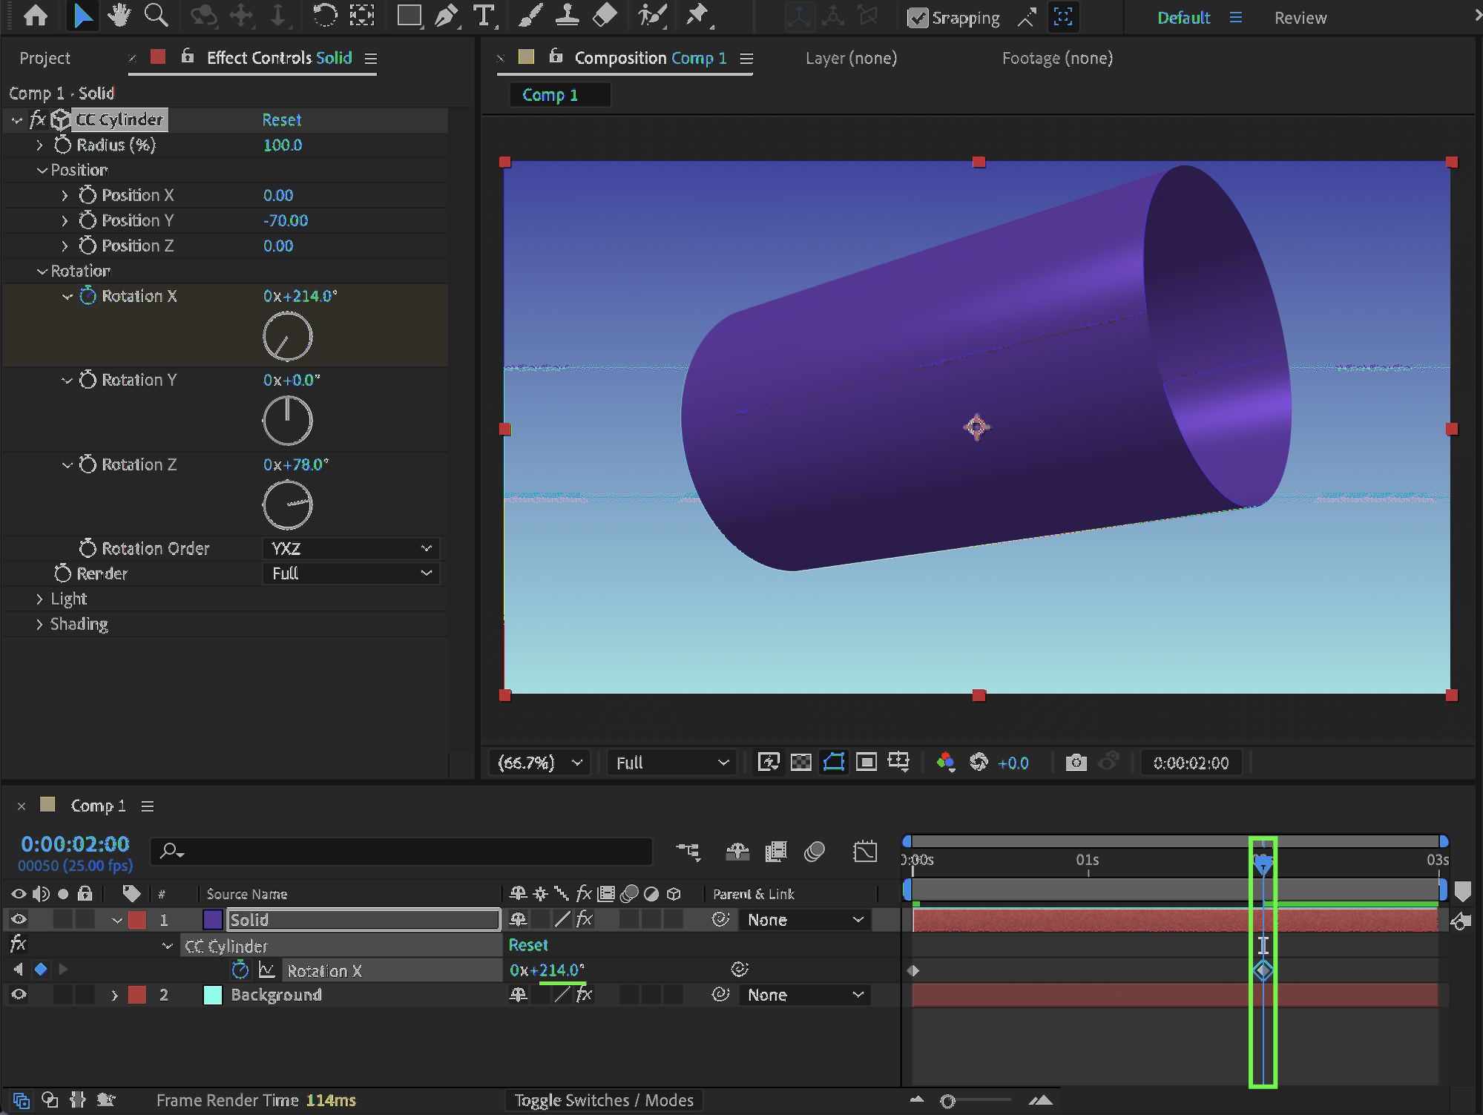The image size is (1483, 1115).
Task: Select the Pen tool
Action: tap(446, 16)
